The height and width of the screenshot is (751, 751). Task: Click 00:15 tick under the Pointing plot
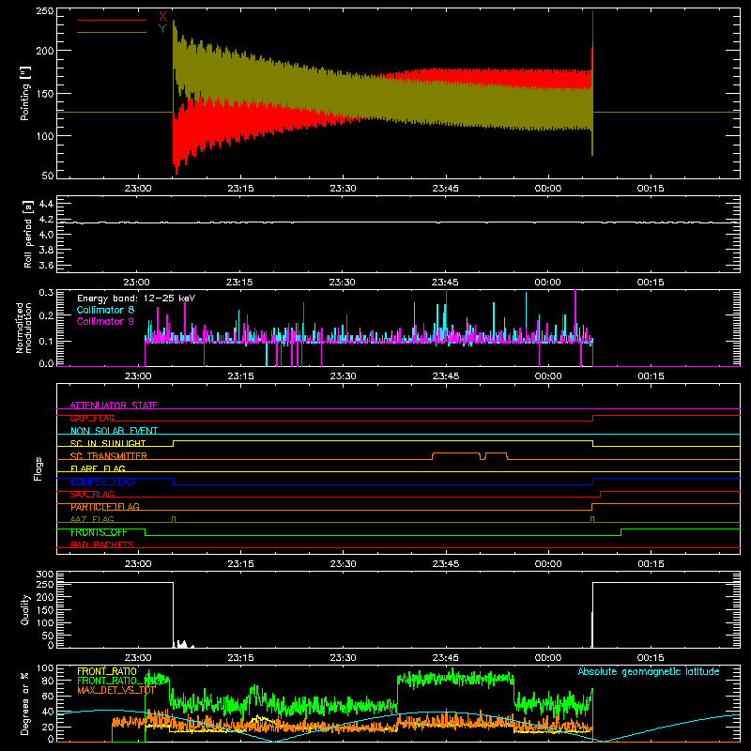[x=651, y=189]
